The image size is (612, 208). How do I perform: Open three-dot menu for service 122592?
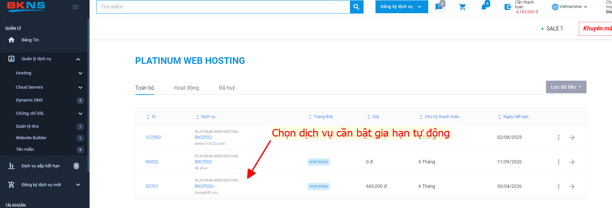click(559, 138)
